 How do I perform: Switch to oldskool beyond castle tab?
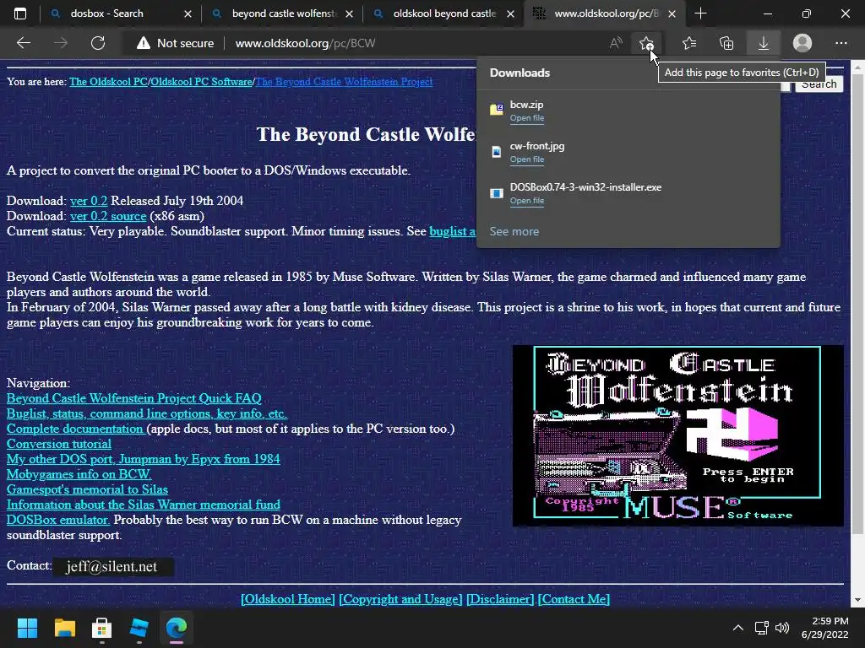tap(444, 13)
